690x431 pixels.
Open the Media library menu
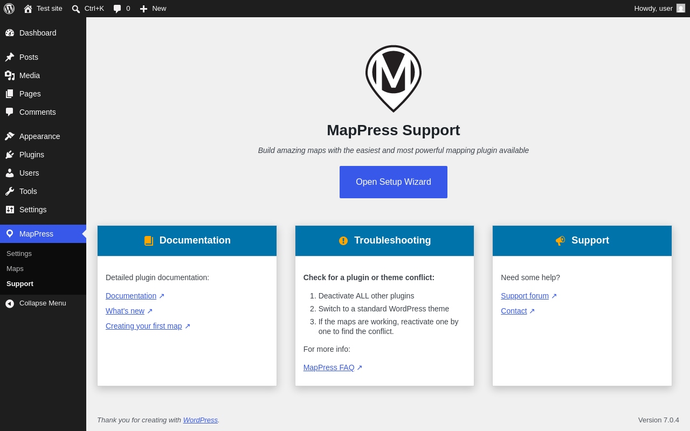click(x=43, y=75)
